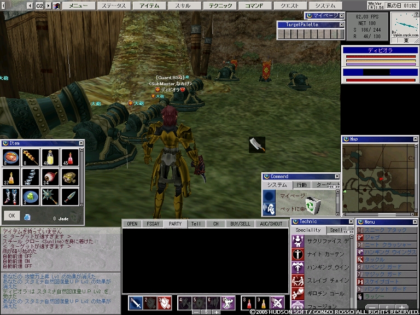Viewport: 420px width, 315px height.
Task: Select the armored boots item
Action: pos(11,197)
